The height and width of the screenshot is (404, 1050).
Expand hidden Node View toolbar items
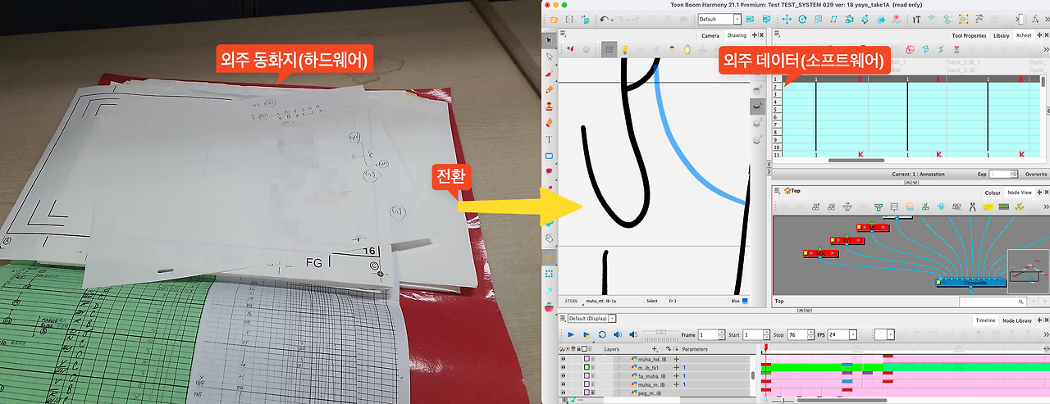1046,207
